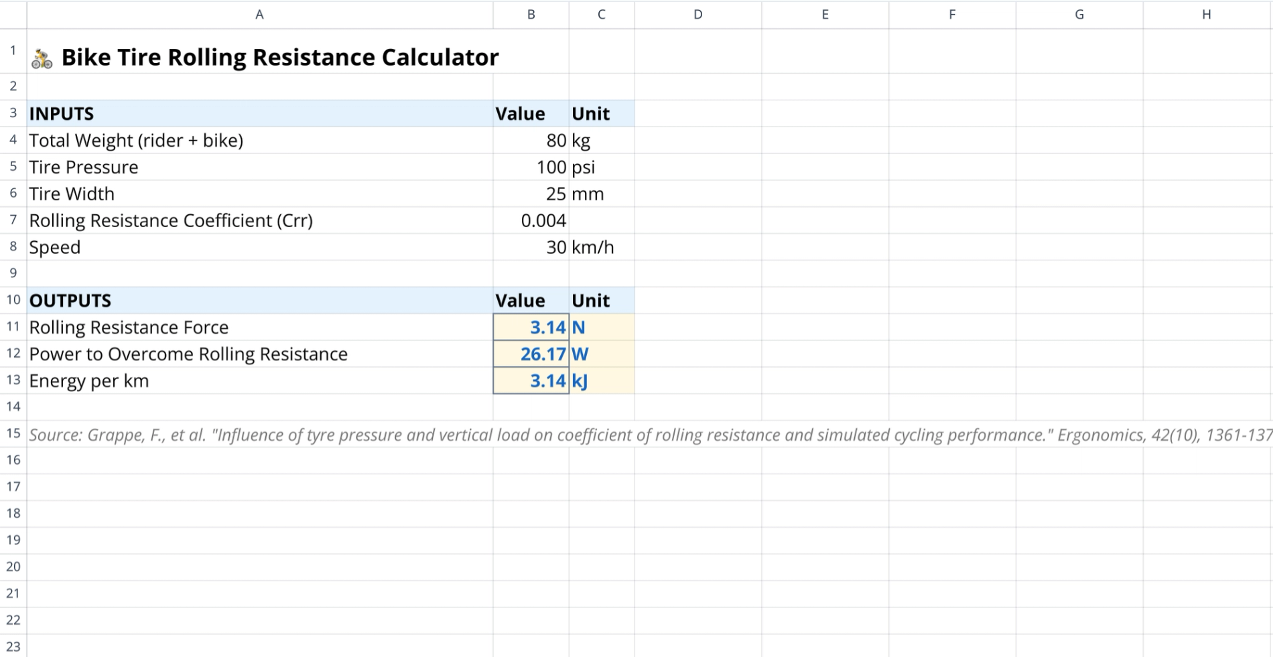Click the 'kJ' unit cell

pyautogui.click(x=602, y=381)
